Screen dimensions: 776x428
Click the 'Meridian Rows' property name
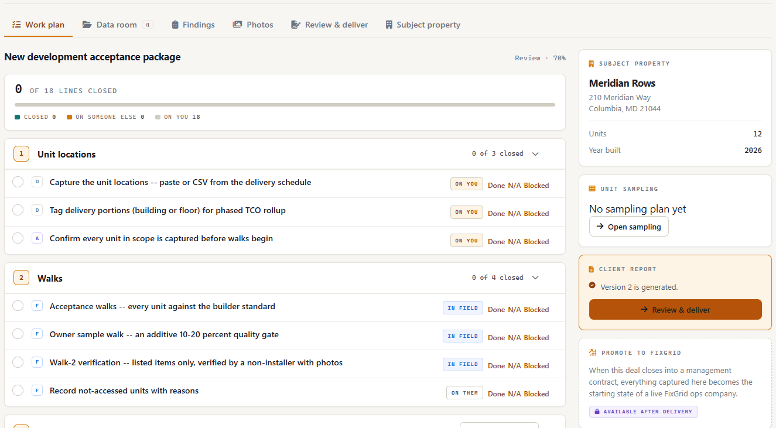coord(622,83)
